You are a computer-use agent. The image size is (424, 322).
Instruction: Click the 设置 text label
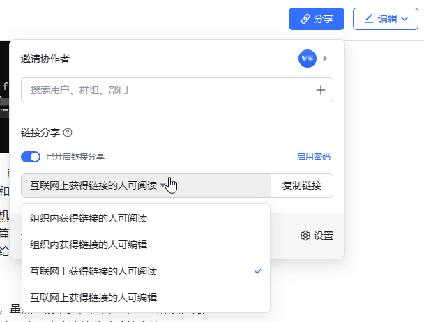click(324, 236)
